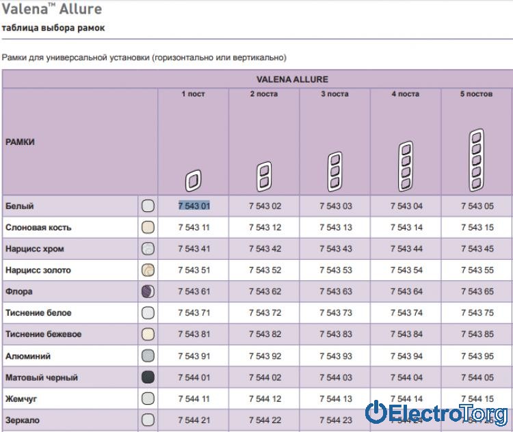
Task: Click the VALENA ALLURE table header
Action: point(292,79)
